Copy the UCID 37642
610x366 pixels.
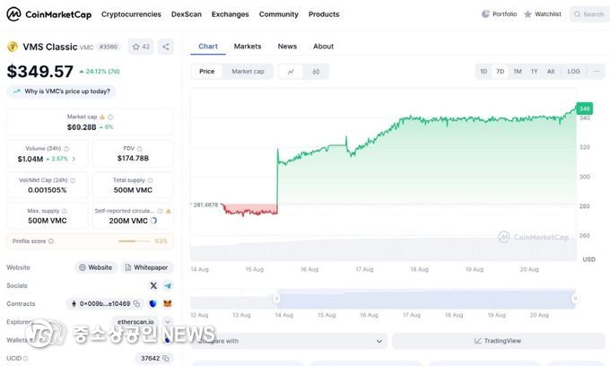click(166, 358)
